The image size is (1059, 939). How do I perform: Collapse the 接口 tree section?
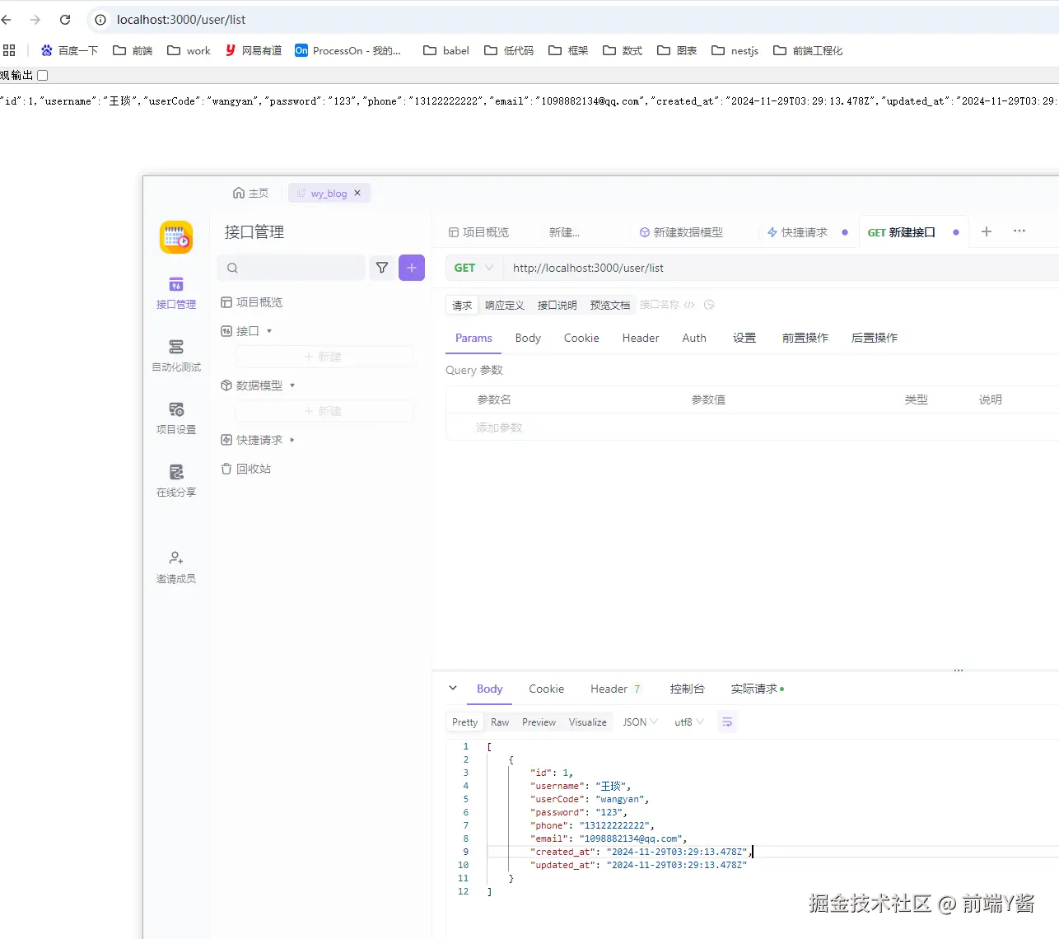click(269, 331)
